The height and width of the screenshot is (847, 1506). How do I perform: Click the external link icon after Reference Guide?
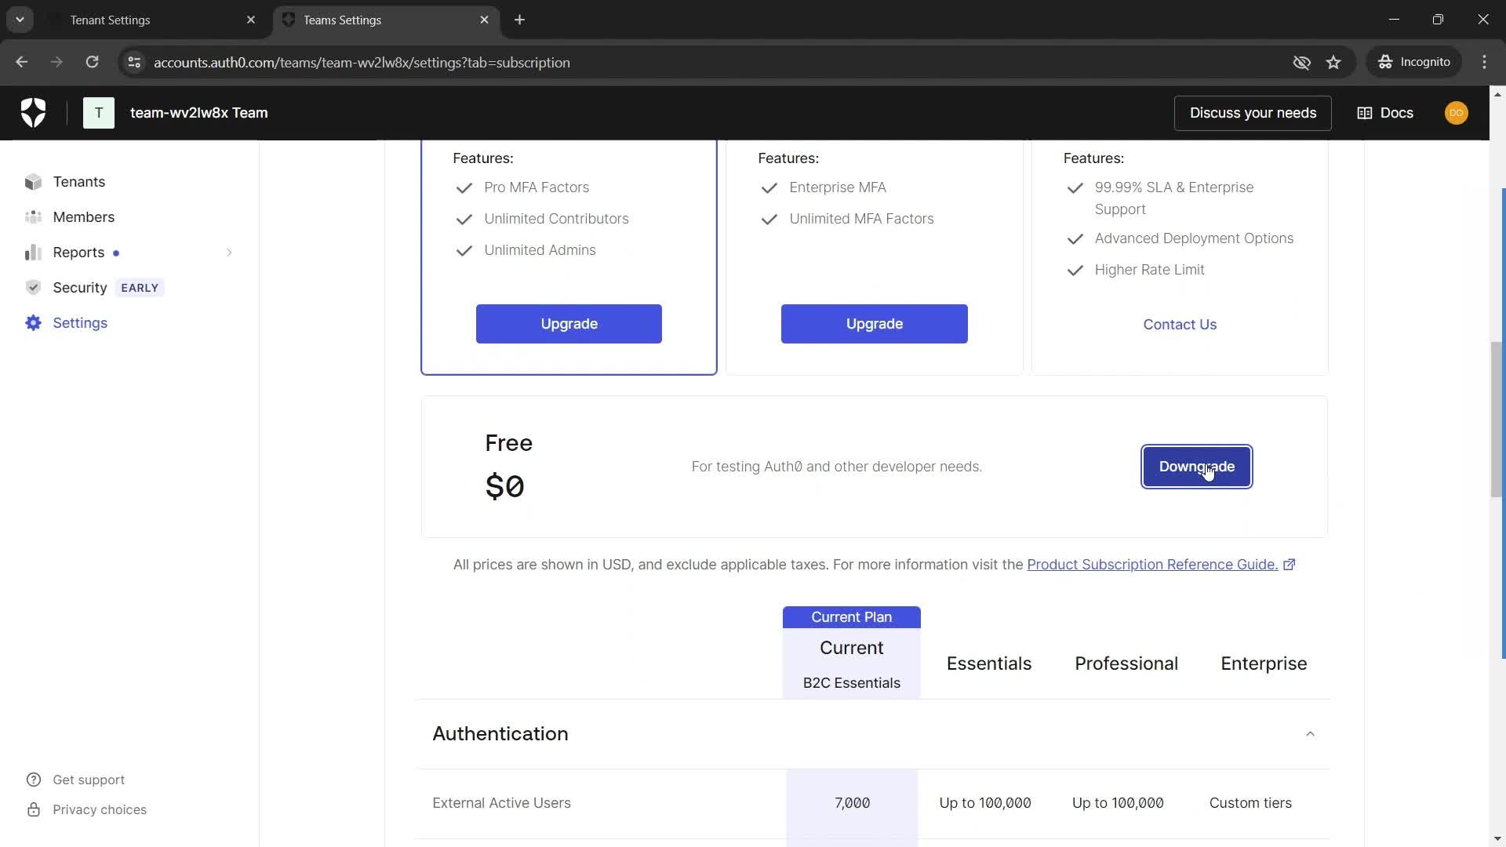[1289, 565]
